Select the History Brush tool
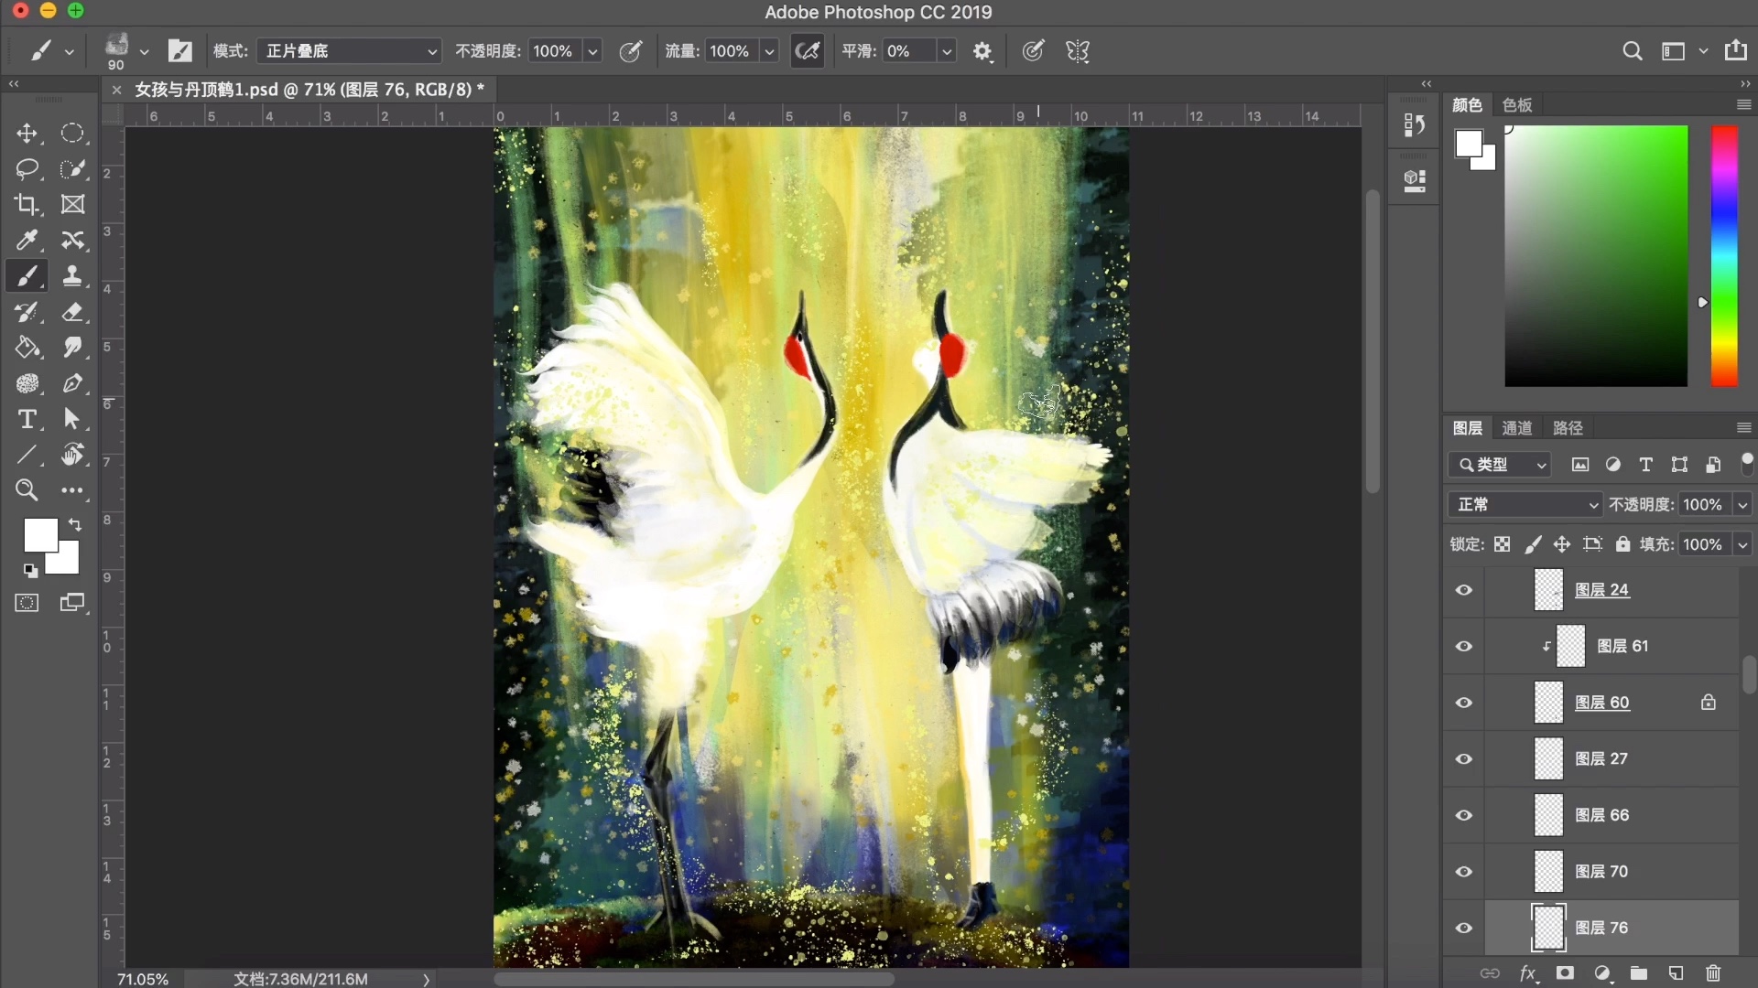Screen dimensions: 1758x988 click(x=27, y=312)
